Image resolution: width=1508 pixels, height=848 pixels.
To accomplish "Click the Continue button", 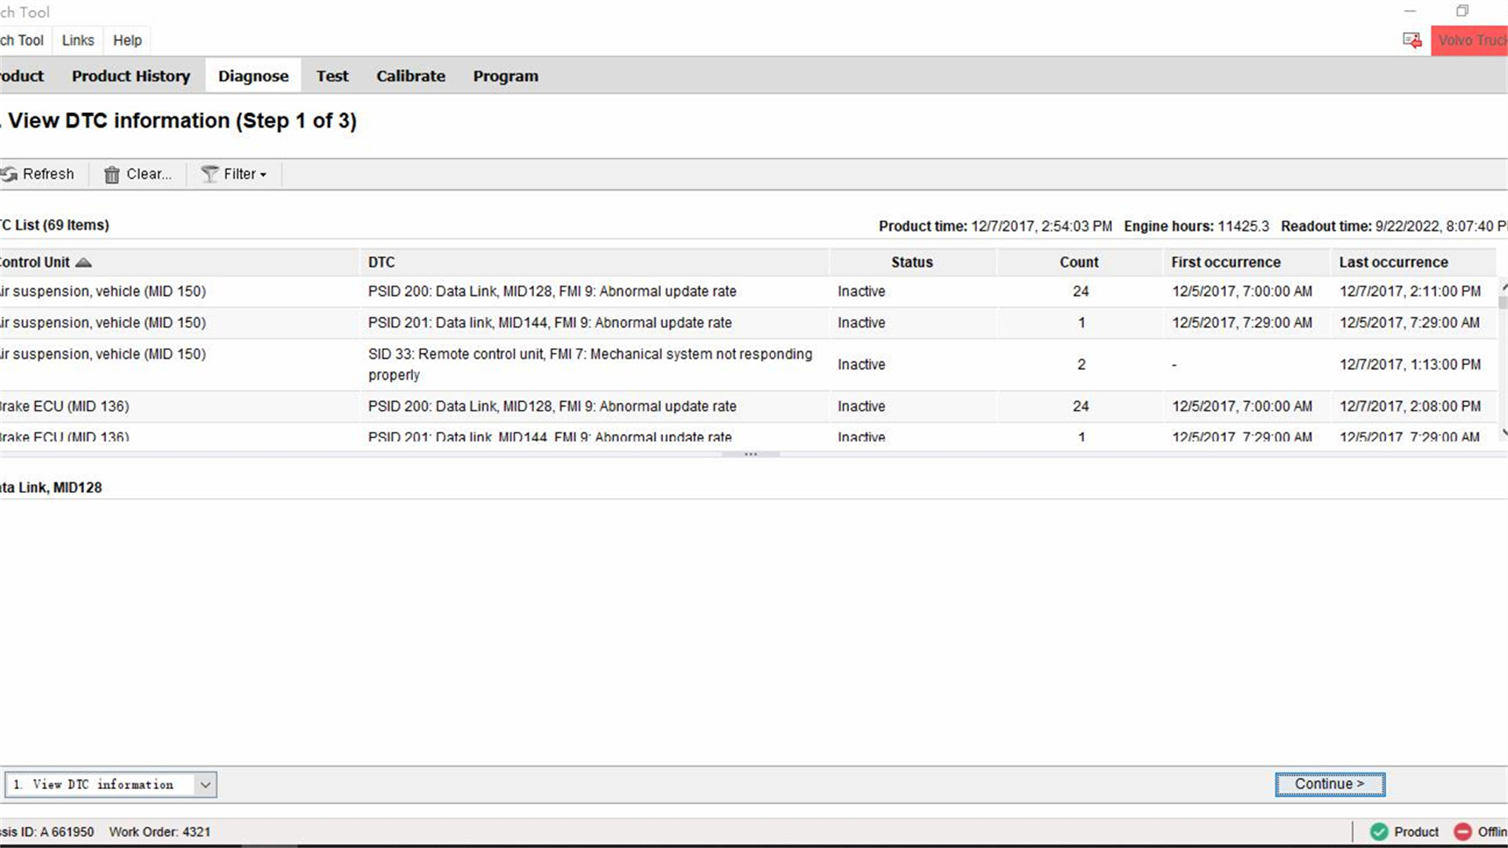I will 1330,784.
